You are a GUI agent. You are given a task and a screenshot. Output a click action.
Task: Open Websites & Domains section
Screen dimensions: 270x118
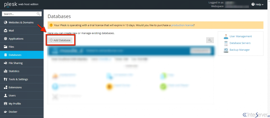[22, 23]
